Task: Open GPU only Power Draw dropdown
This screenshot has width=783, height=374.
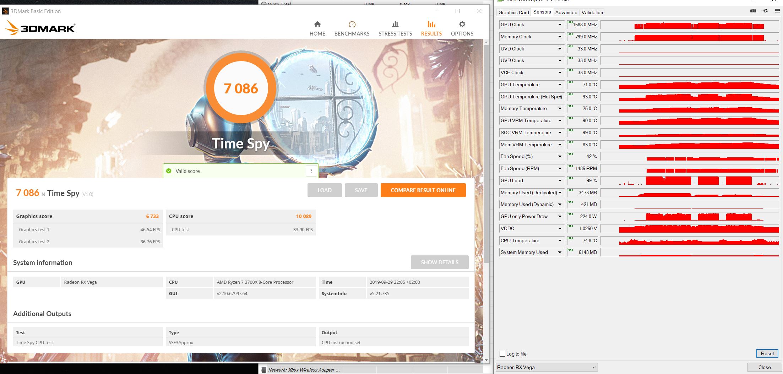Action: [x=560, y=216]
